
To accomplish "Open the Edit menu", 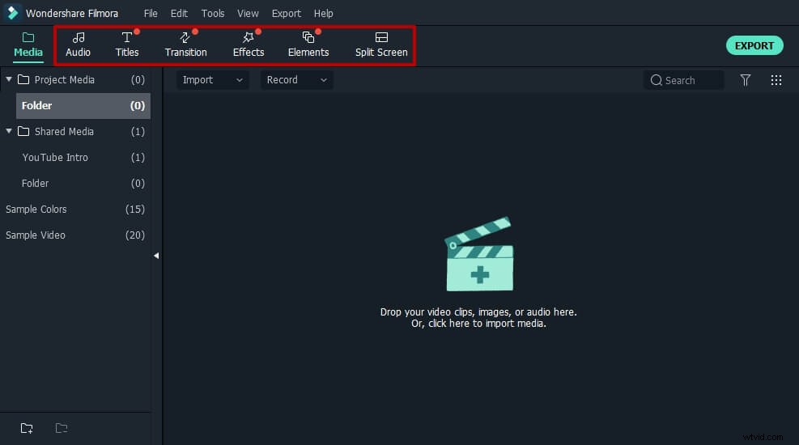I will click(x=179, y=13).
